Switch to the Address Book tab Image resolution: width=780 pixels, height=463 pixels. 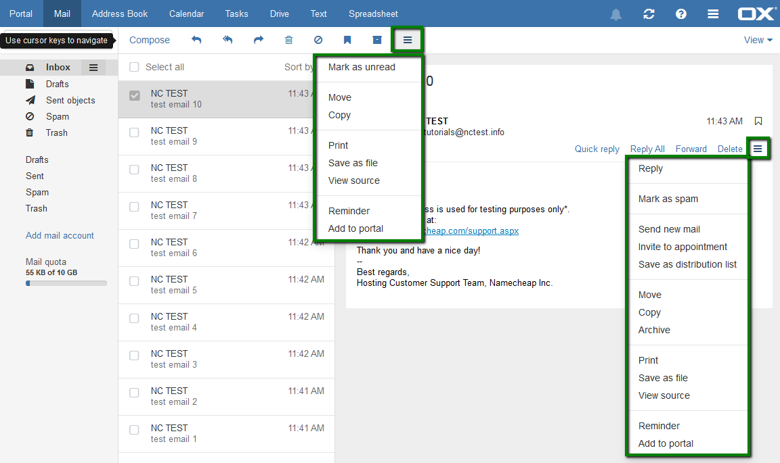(x=119, y=14)
